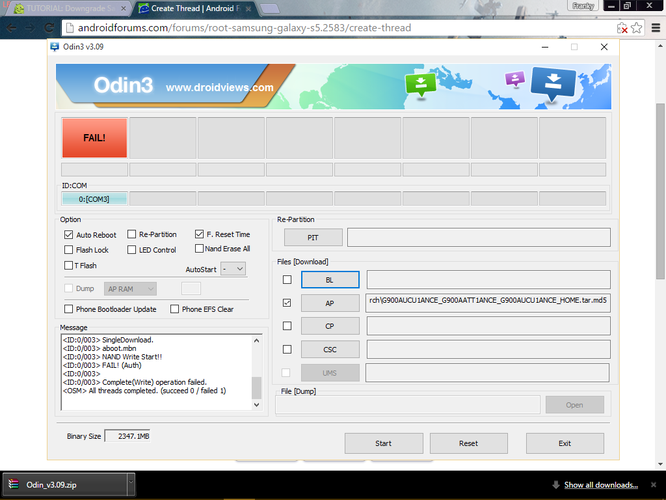The height and width of the screenshot is (500, 666).
Task: Click the BL file path field
Action: [488, 279]
